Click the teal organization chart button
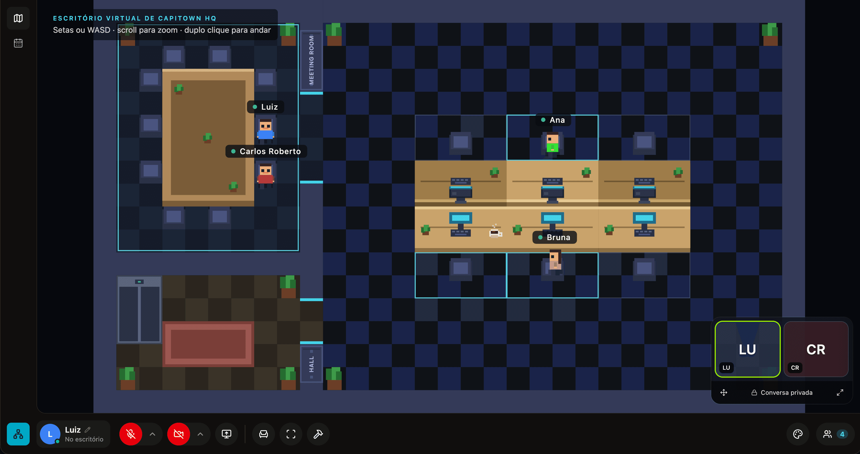 [18, 434]
